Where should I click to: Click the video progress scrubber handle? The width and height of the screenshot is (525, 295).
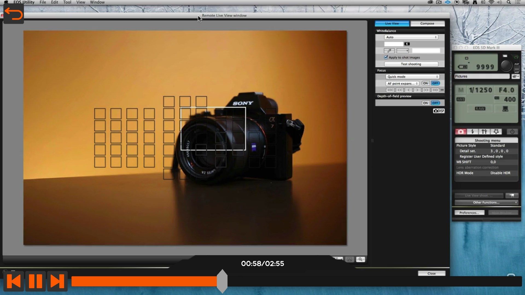click(x=222, y=281)
